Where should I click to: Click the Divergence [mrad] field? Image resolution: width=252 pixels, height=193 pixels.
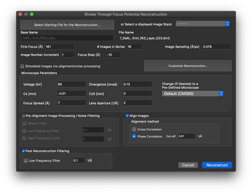(x=138, y=84)
